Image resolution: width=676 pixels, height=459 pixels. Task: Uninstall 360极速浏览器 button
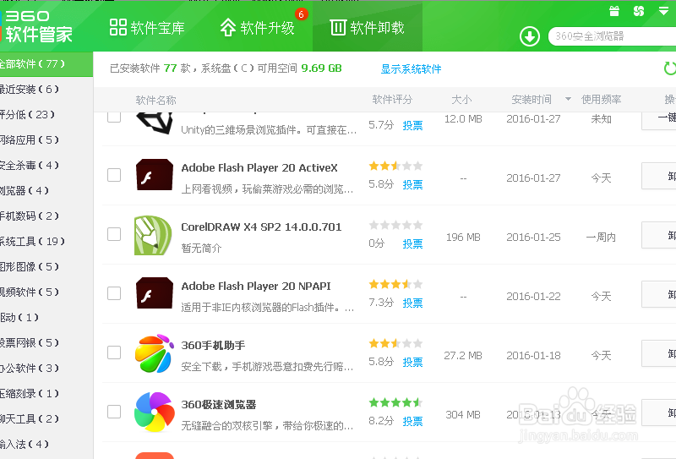click(x=659, y=413)
